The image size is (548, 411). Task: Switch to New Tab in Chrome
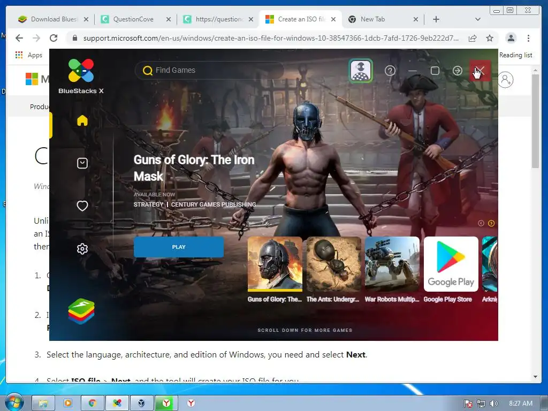pyautogui.click(x=383, y=19)
